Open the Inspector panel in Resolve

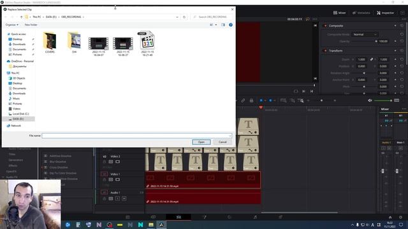(x=385, y=13)
